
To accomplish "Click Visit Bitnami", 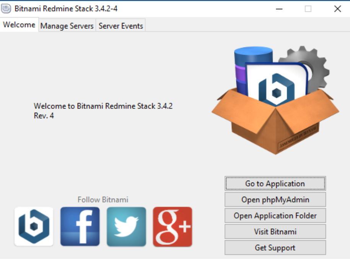I will [275, 231].
